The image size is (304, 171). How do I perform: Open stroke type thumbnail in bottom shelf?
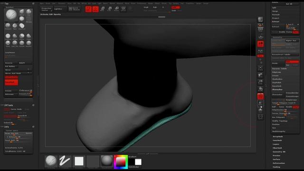[x=65, y=161]
